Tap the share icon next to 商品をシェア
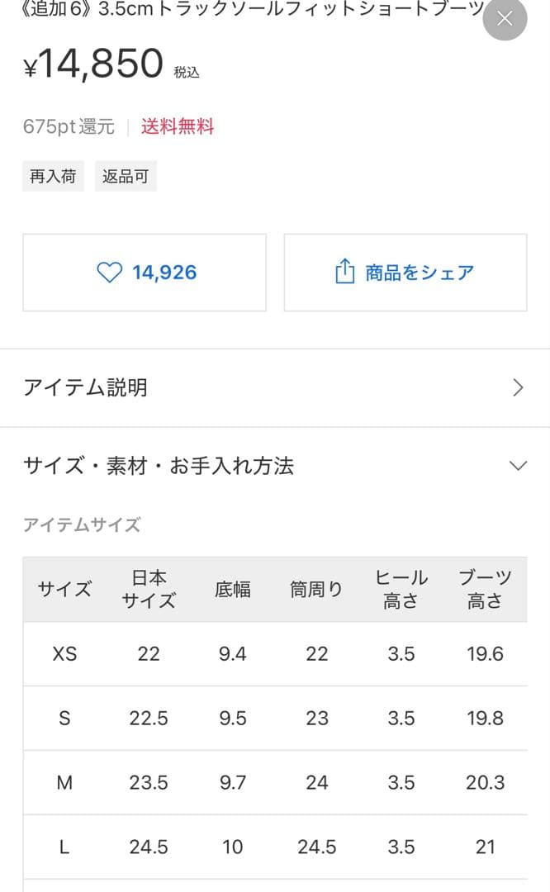This screenshot has width=550, height=892. pos(344,273)
